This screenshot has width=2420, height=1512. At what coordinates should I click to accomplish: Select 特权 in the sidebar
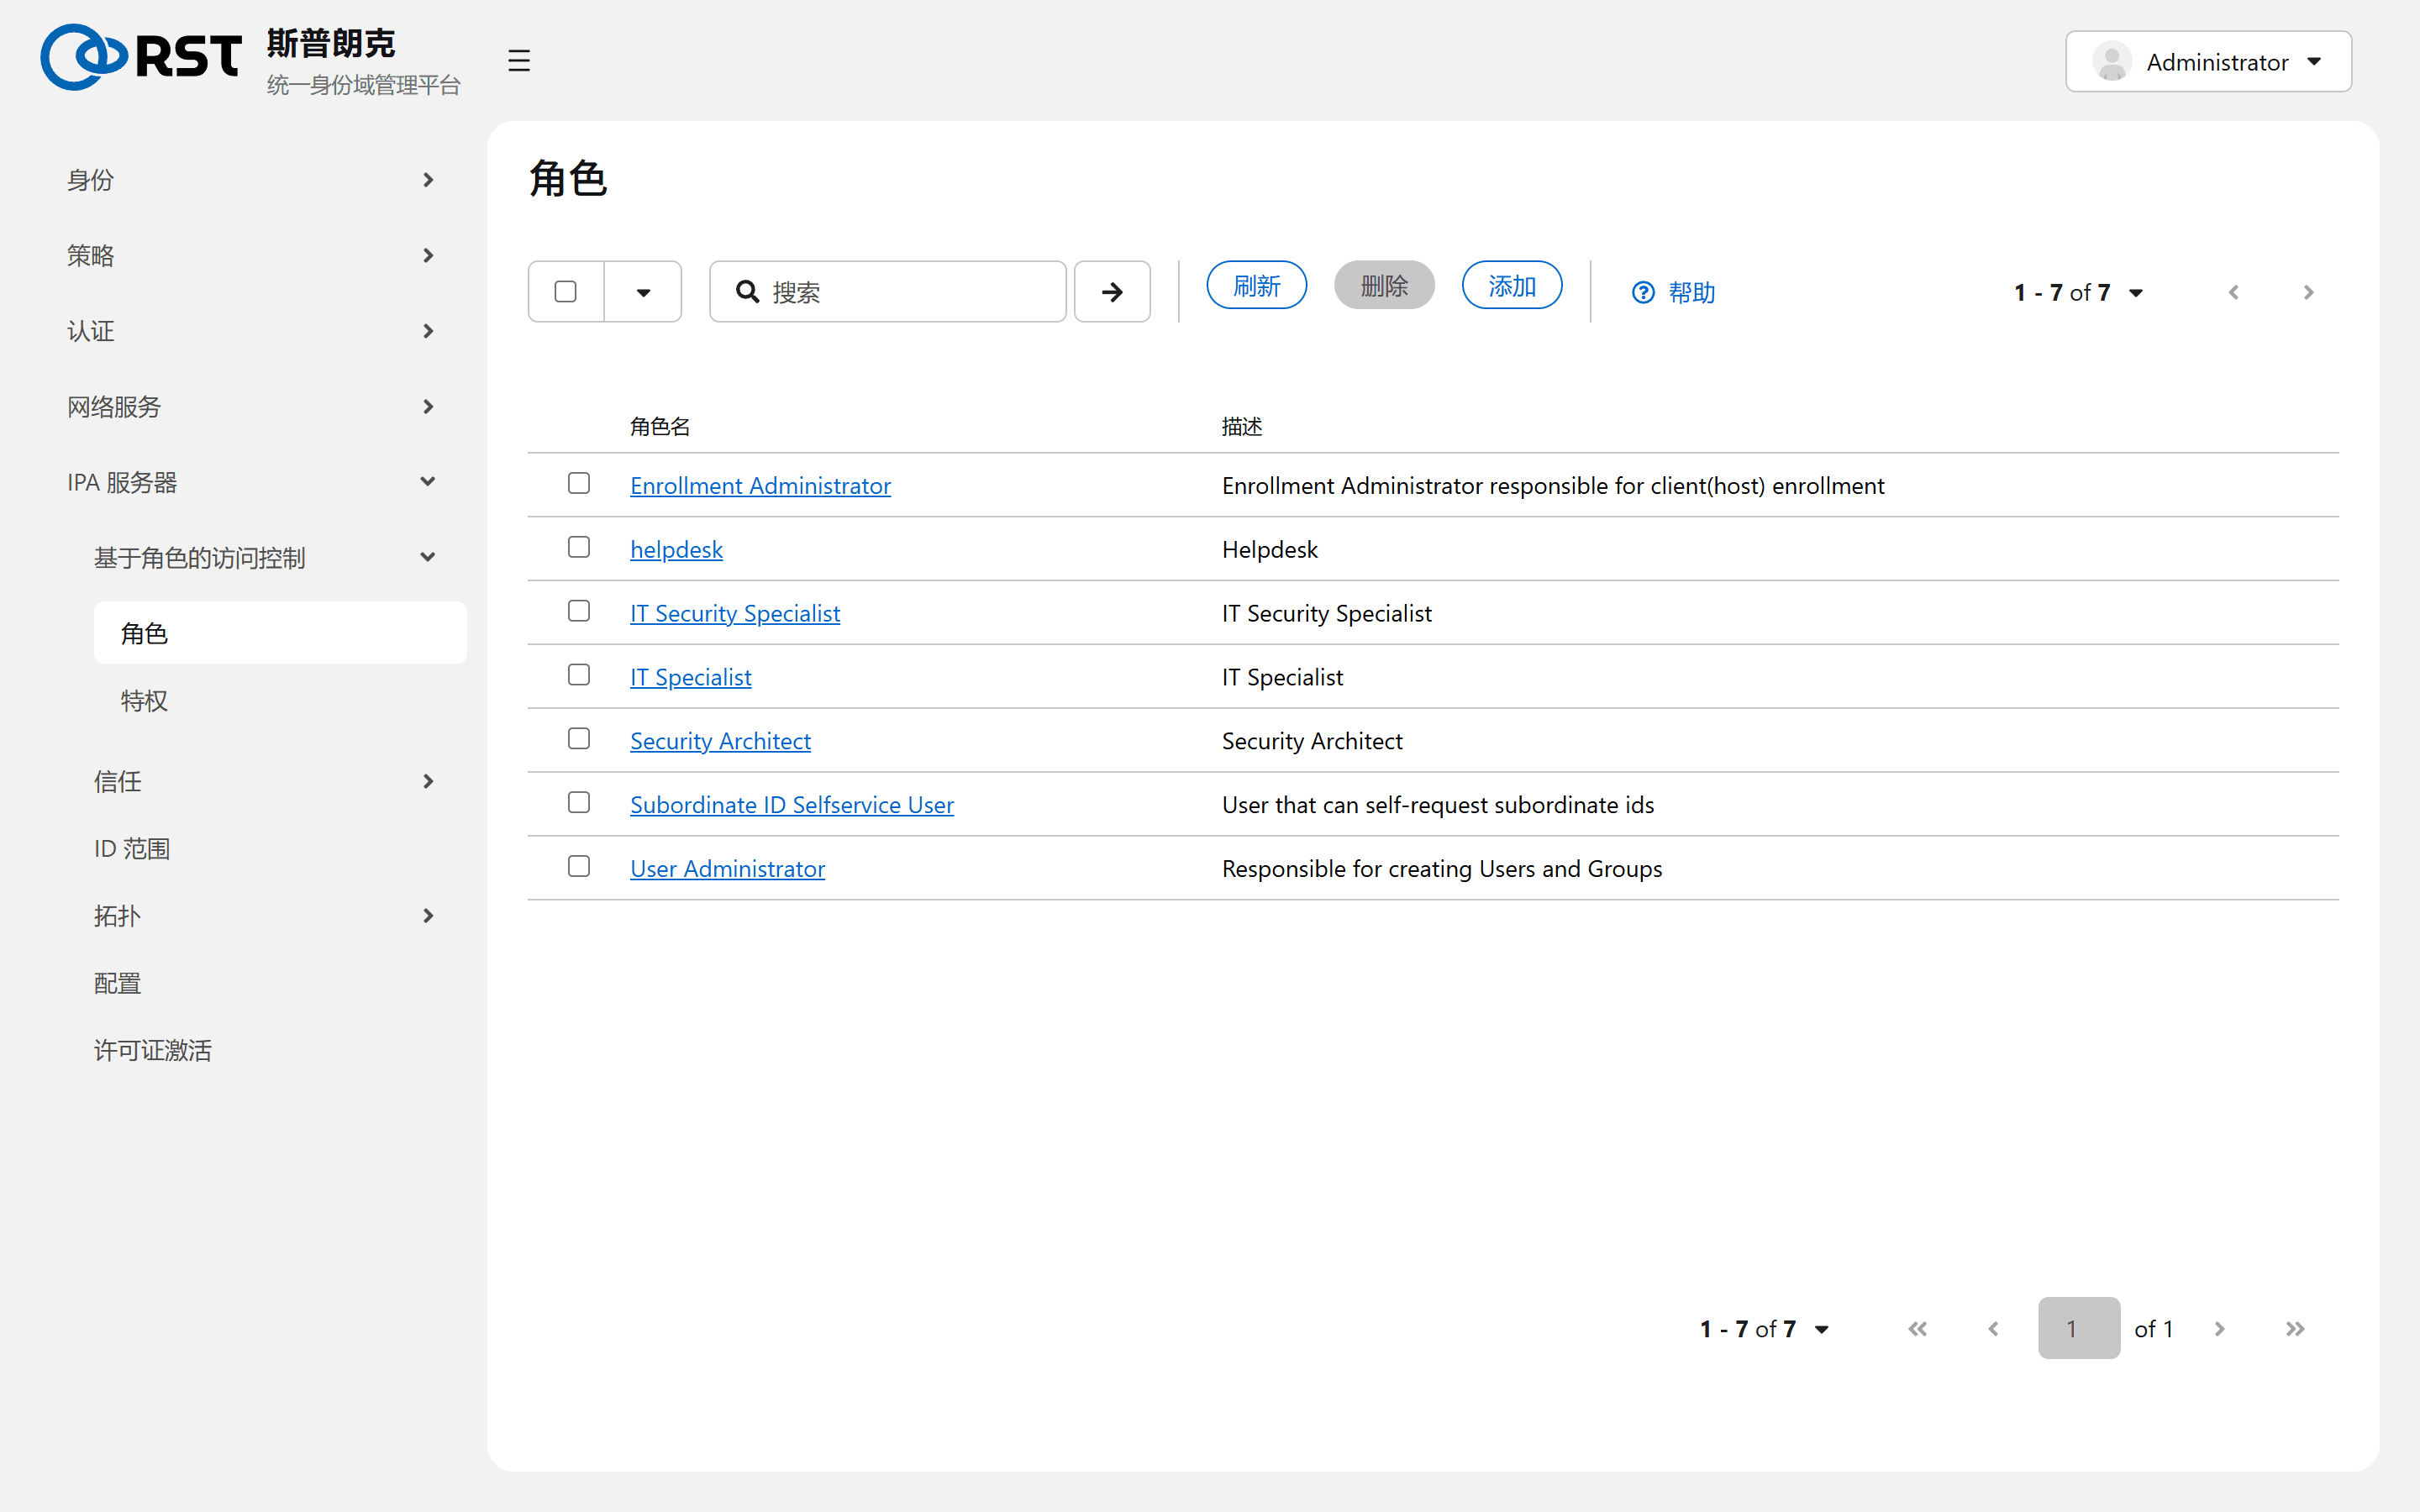[280, 701]
